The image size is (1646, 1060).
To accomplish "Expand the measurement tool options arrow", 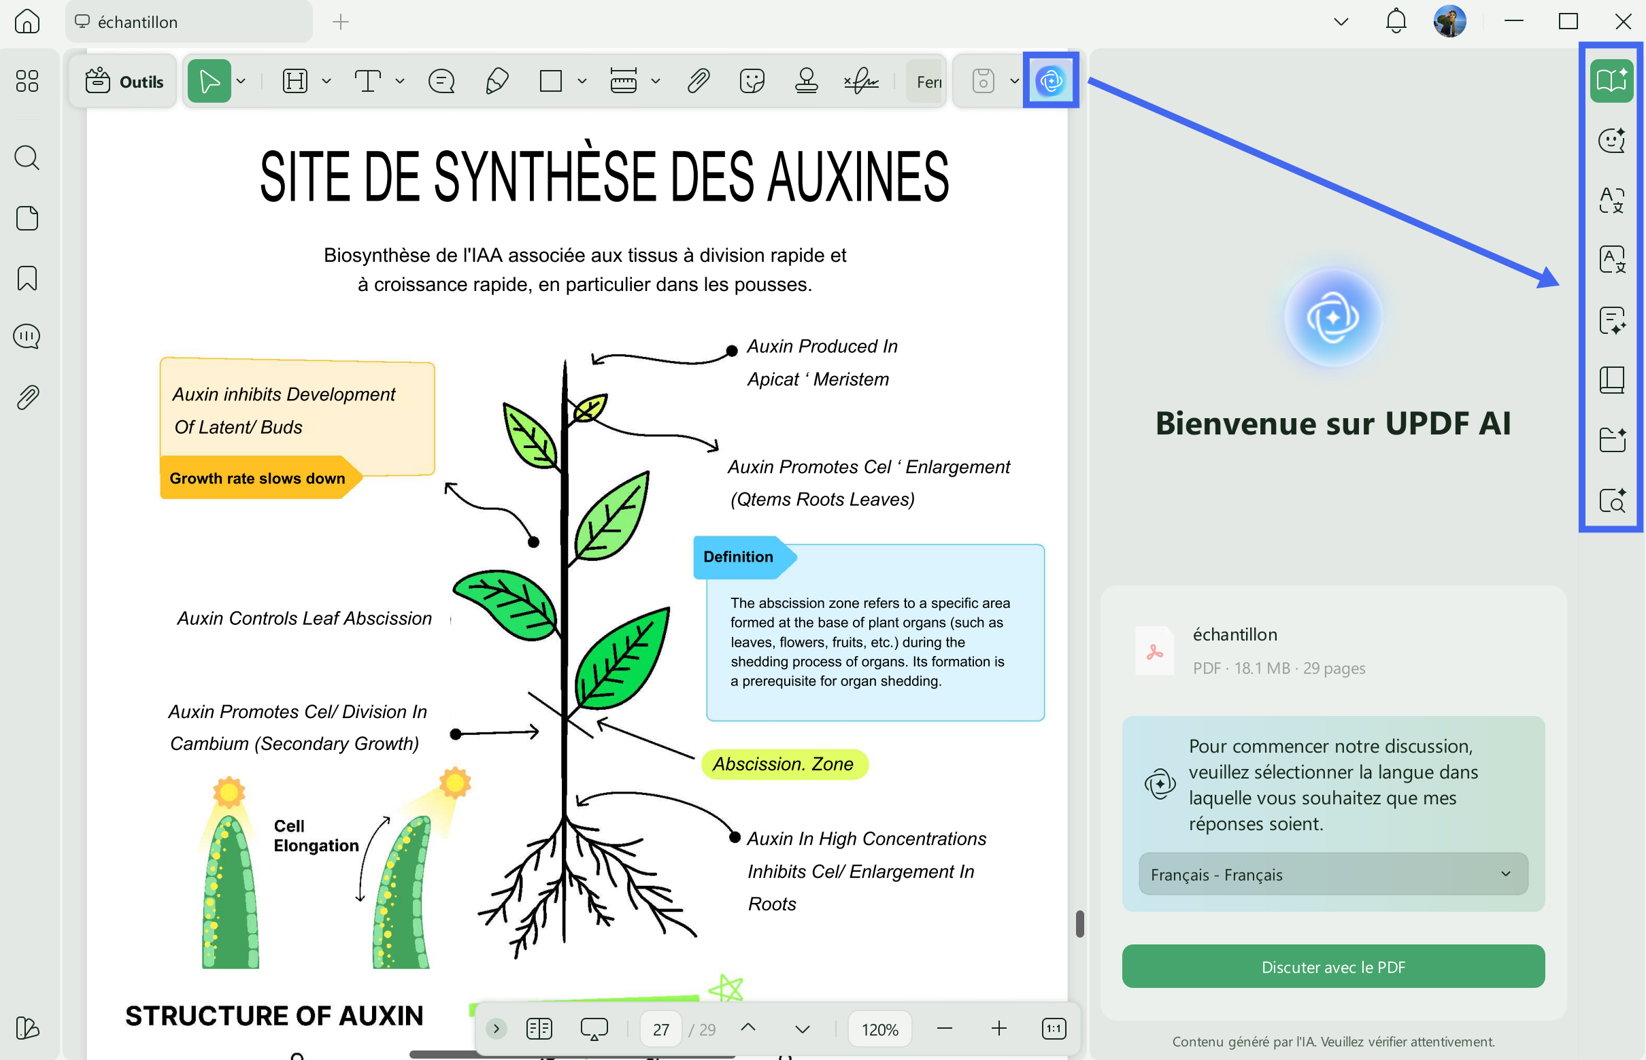I will click(656, 81).
